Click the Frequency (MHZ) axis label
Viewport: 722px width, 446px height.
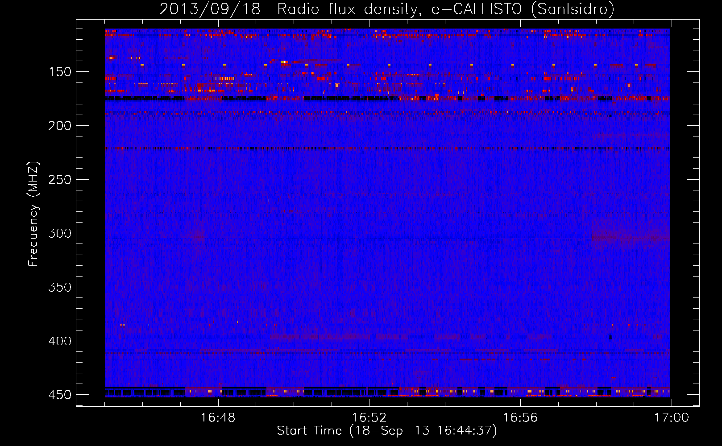(33, 214)
